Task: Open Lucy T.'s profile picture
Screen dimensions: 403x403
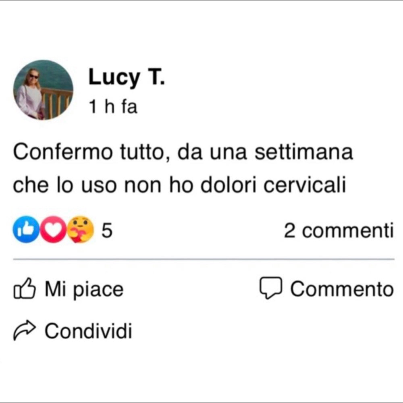Action: coord(43,89)
